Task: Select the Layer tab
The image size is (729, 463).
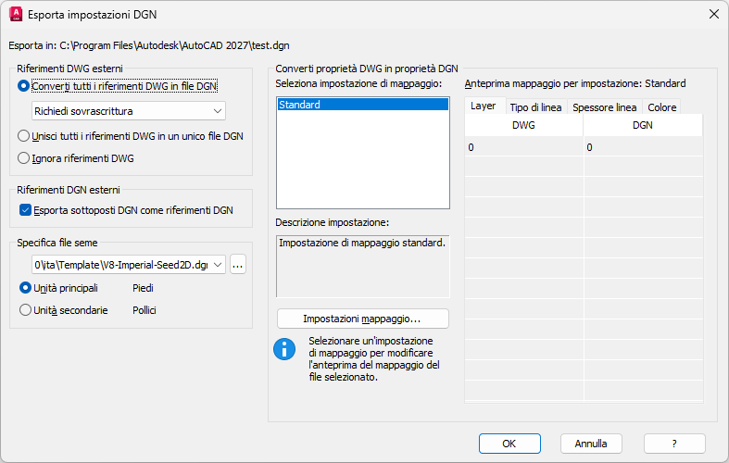Action: click(x=484, y=106)
